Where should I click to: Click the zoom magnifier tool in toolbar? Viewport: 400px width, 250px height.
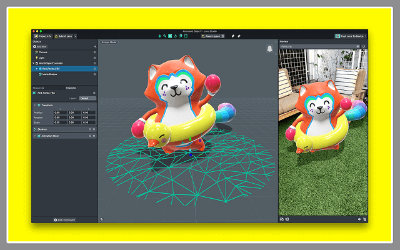point(166,36)
